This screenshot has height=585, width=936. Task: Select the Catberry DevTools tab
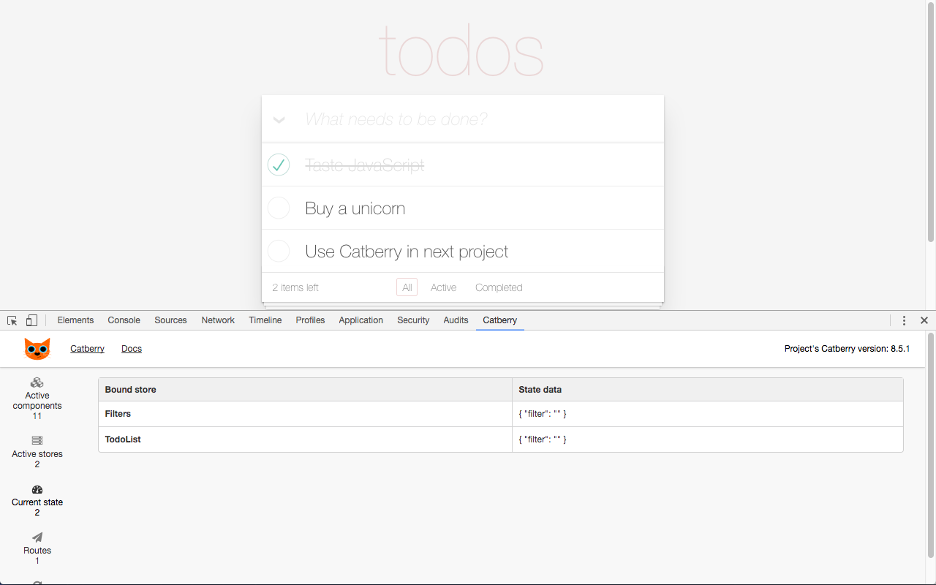click(499, 320)
